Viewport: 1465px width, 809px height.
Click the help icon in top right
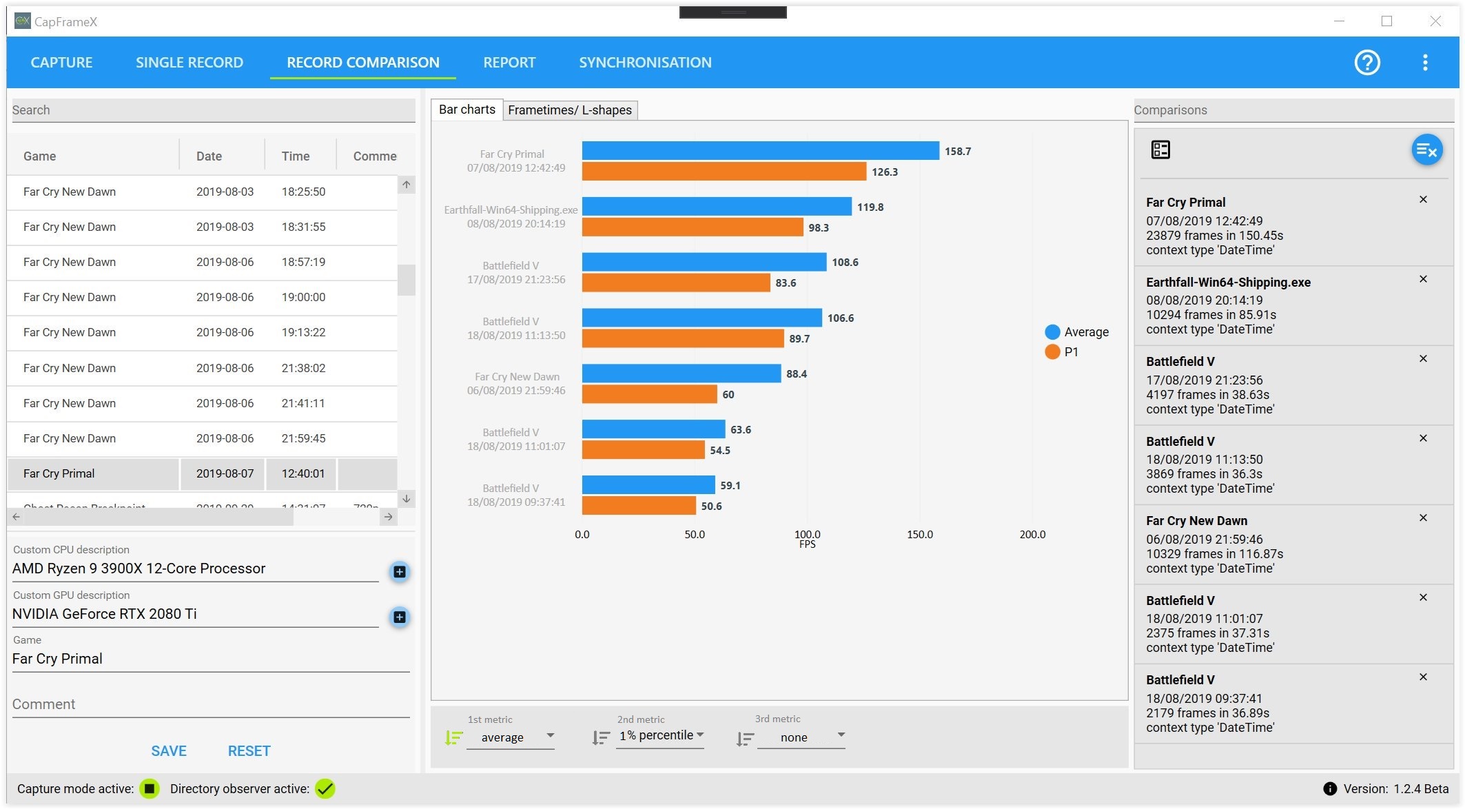click(x=1369, y=63)
